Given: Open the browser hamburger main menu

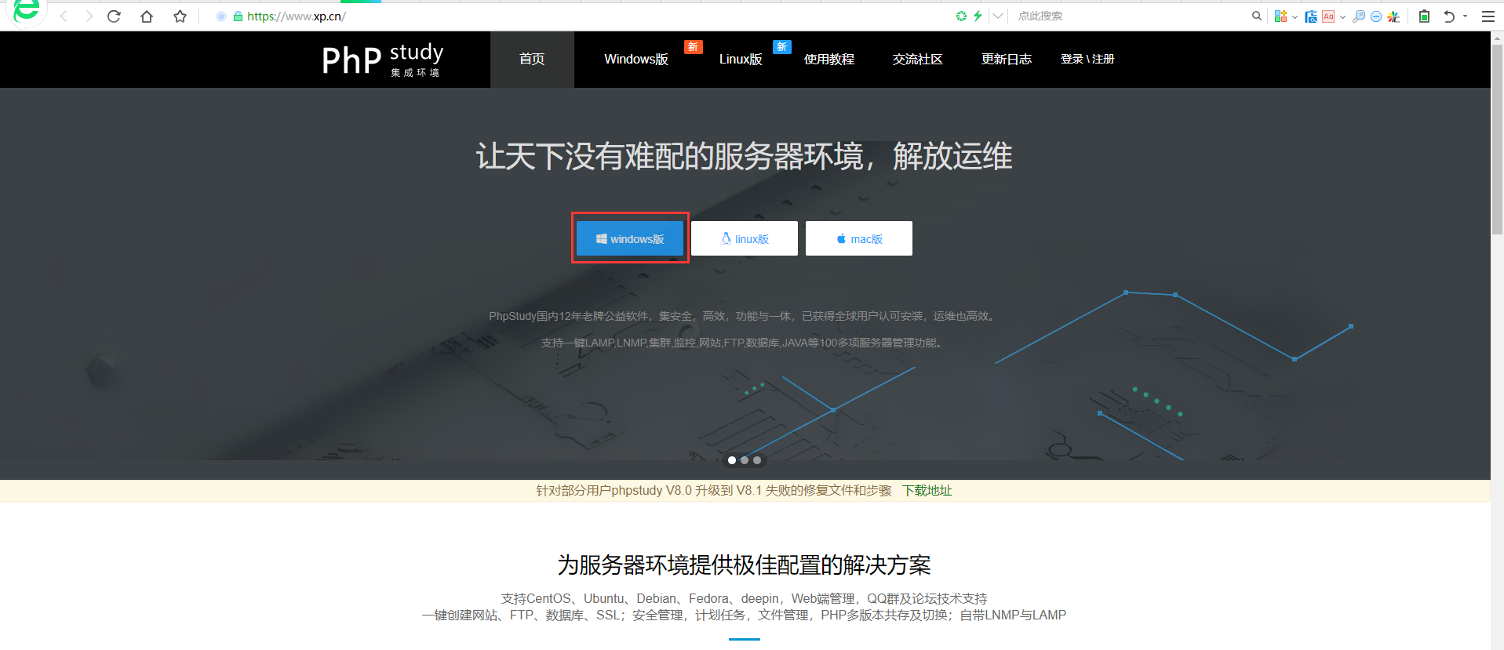Looking at the screenshot, I should click(1488, 16).
